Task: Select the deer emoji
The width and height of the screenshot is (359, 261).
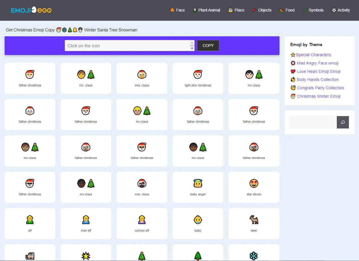Action: point(254,219)
